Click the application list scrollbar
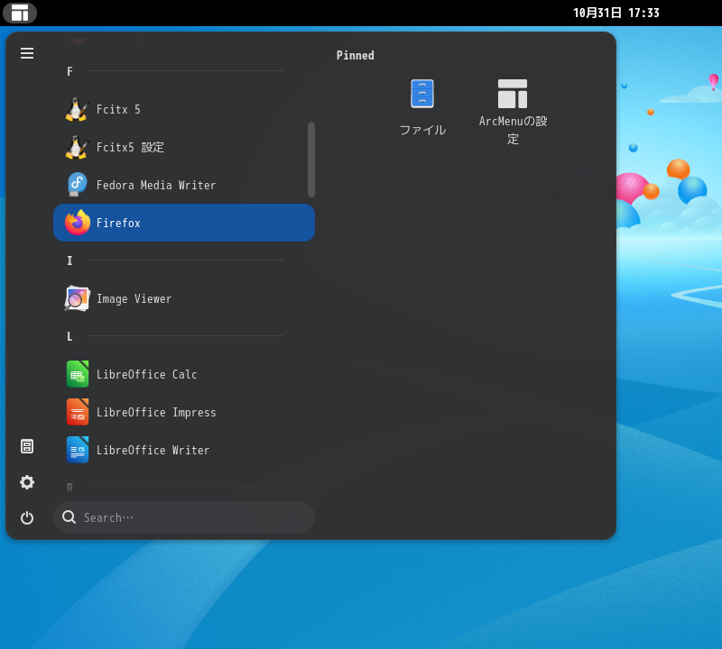 311,160
